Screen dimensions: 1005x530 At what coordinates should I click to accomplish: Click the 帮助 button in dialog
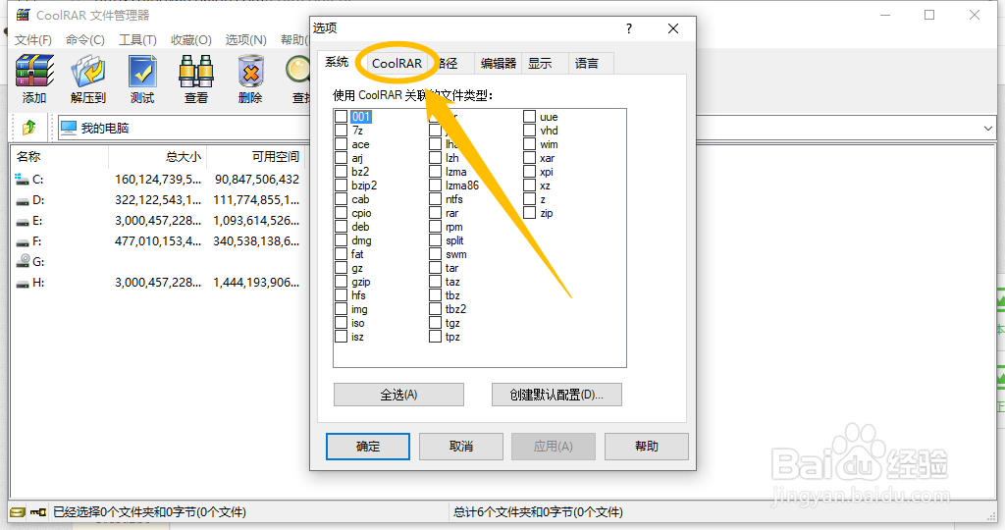[x=646, y=447]
